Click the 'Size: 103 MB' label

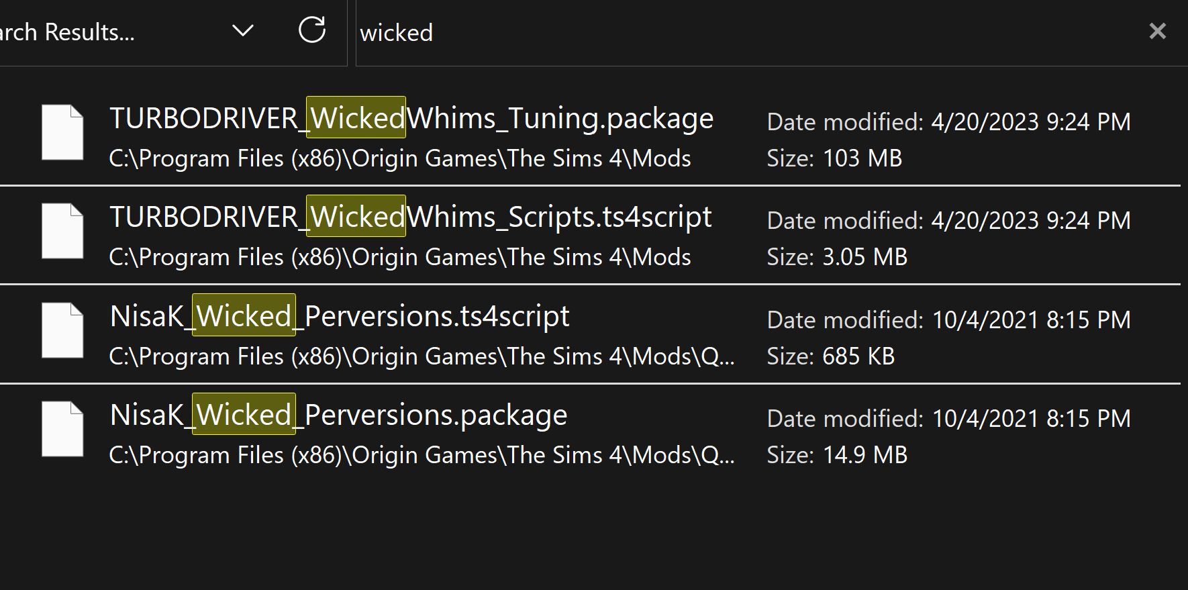834,158
